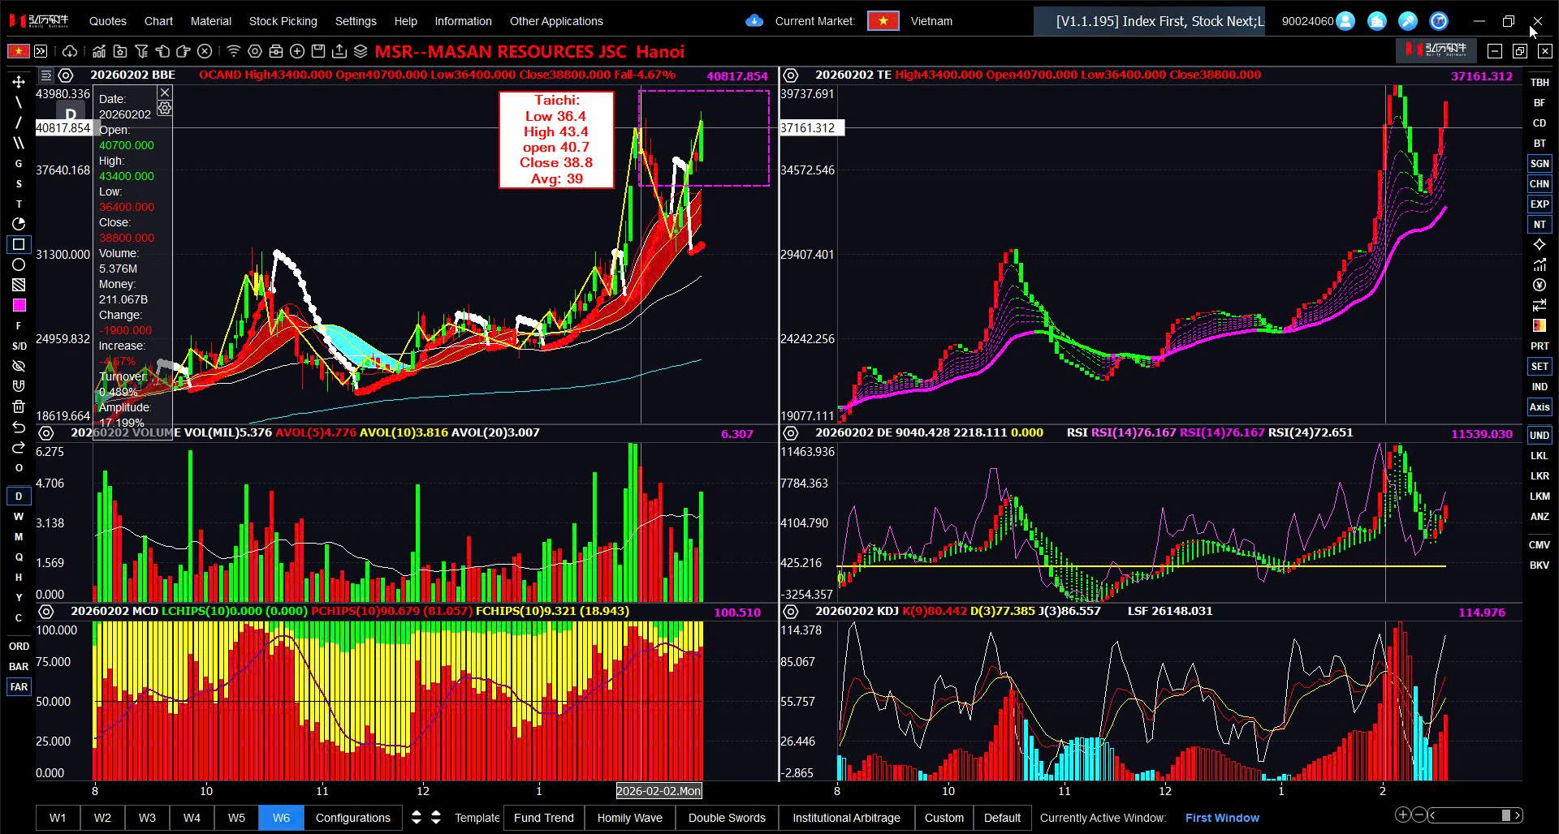Click the chart zoom-in plus button
This screenshot has height=834, width=1559.
pos(1402,815)
